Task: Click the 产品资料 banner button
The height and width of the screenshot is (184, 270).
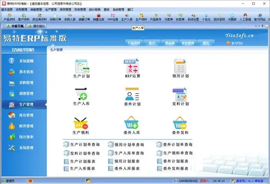Action: pos(134,43)
